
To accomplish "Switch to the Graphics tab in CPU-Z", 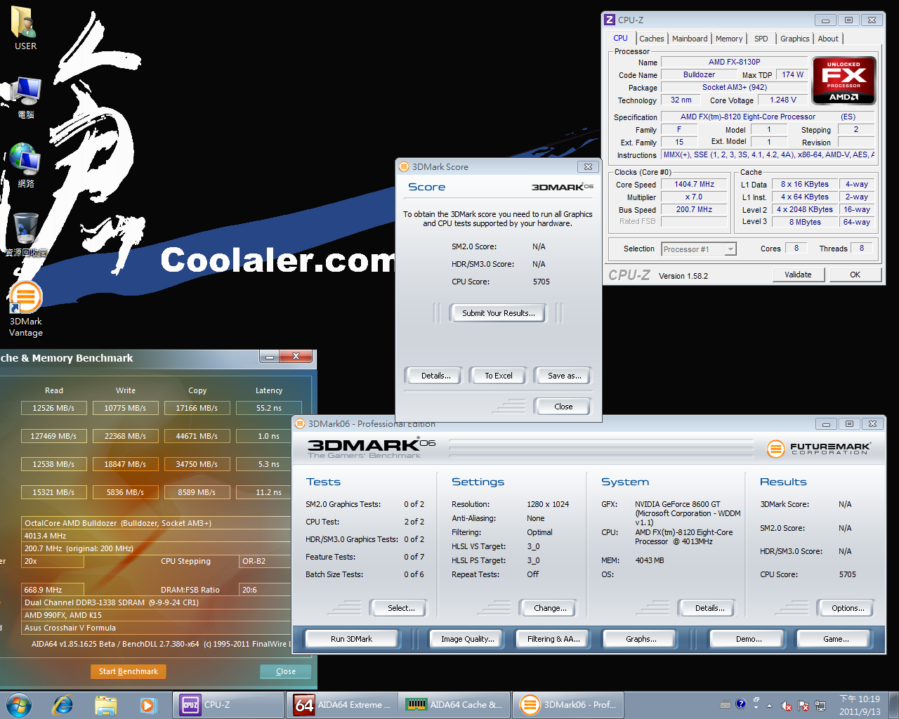I will [794, 39].
